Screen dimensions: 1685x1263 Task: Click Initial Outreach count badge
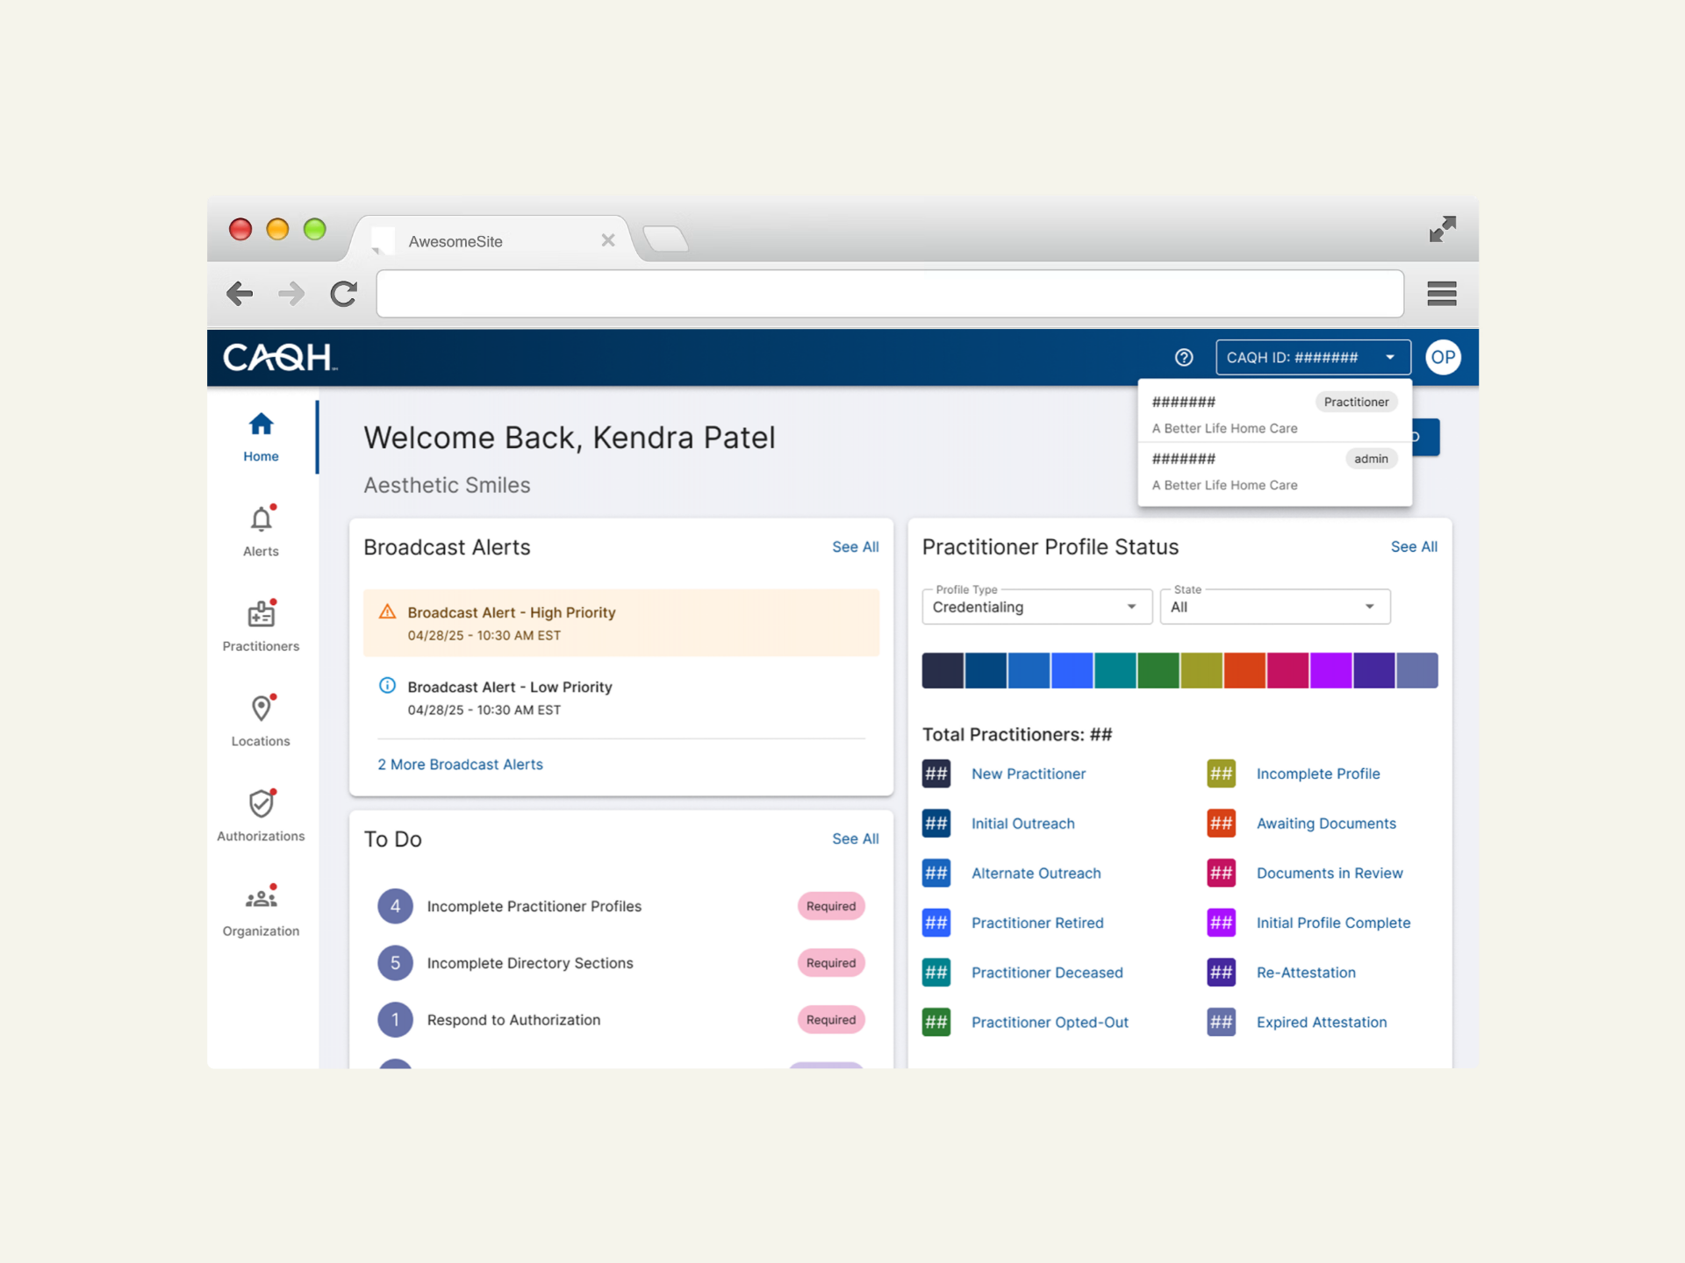tap(936, 824)
